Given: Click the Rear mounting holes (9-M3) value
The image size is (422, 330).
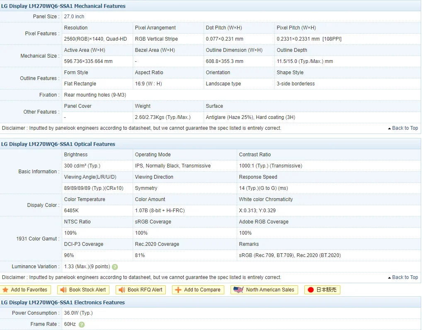Looking at the screenshot, I should tap(95, 95).
